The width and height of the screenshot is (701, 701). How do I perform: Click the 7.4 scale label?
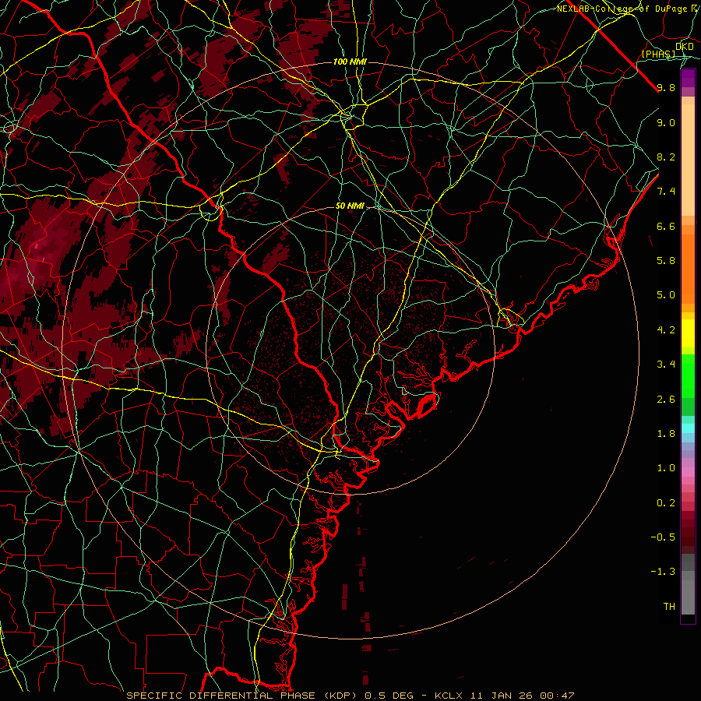666,192
